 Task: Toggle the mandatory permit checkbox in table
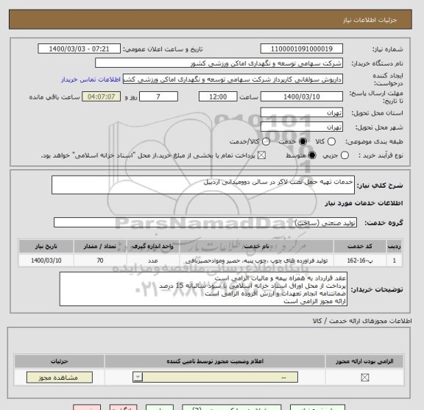pyautogui.click(x=365, y=378)
